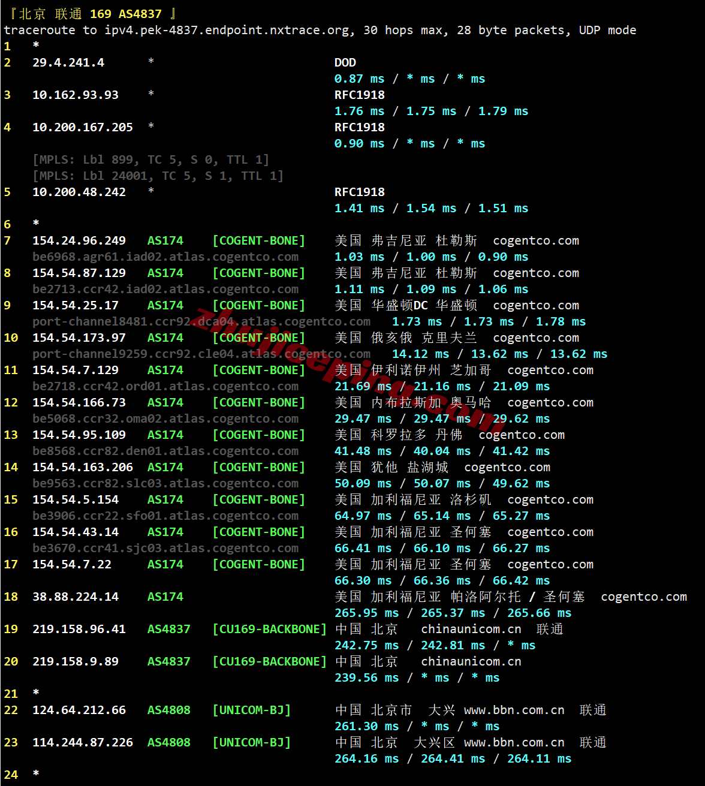Click IP address 154.54.173.97
Screen dimensions: 705x786
(x=79, y=338)
